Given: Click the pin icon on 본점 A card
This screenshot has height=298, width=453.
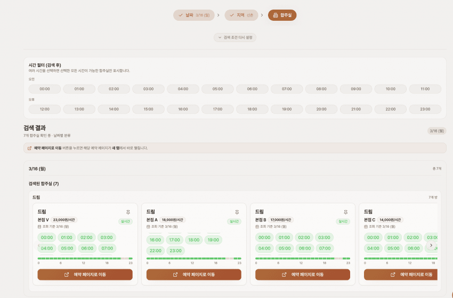Looking at the screenshot, I should (x=237, y=212).
